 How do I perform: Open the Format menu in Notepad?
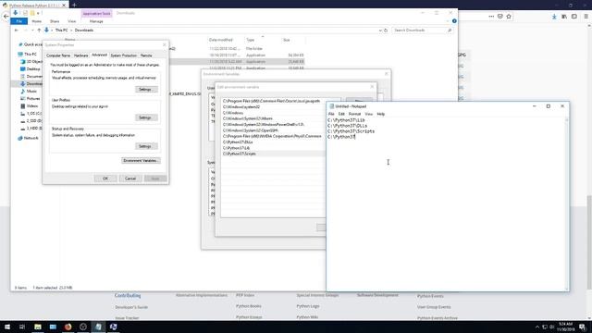(354, 114)
